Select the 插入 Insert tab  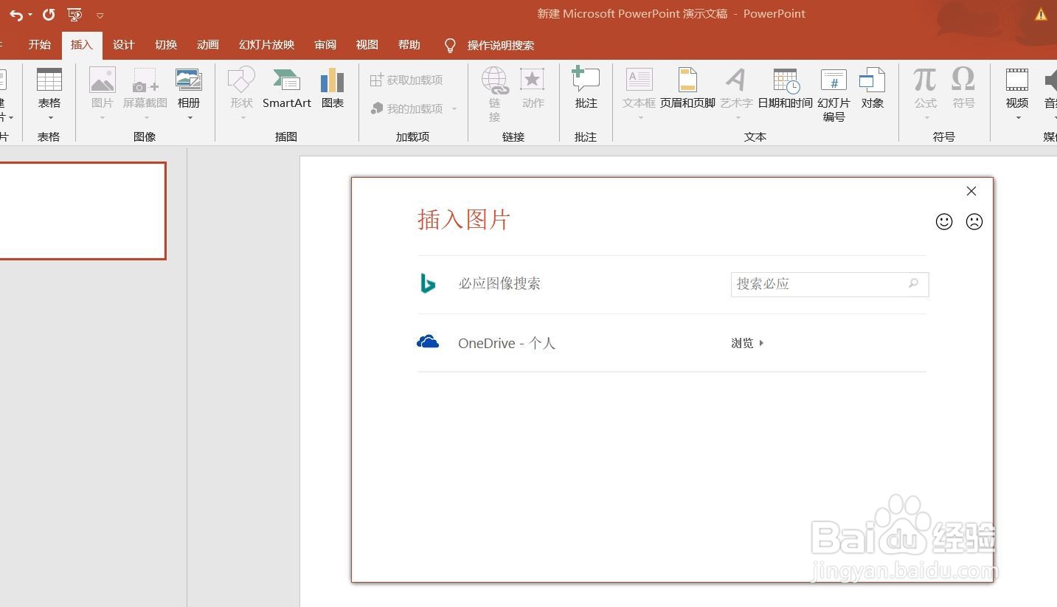82,45
